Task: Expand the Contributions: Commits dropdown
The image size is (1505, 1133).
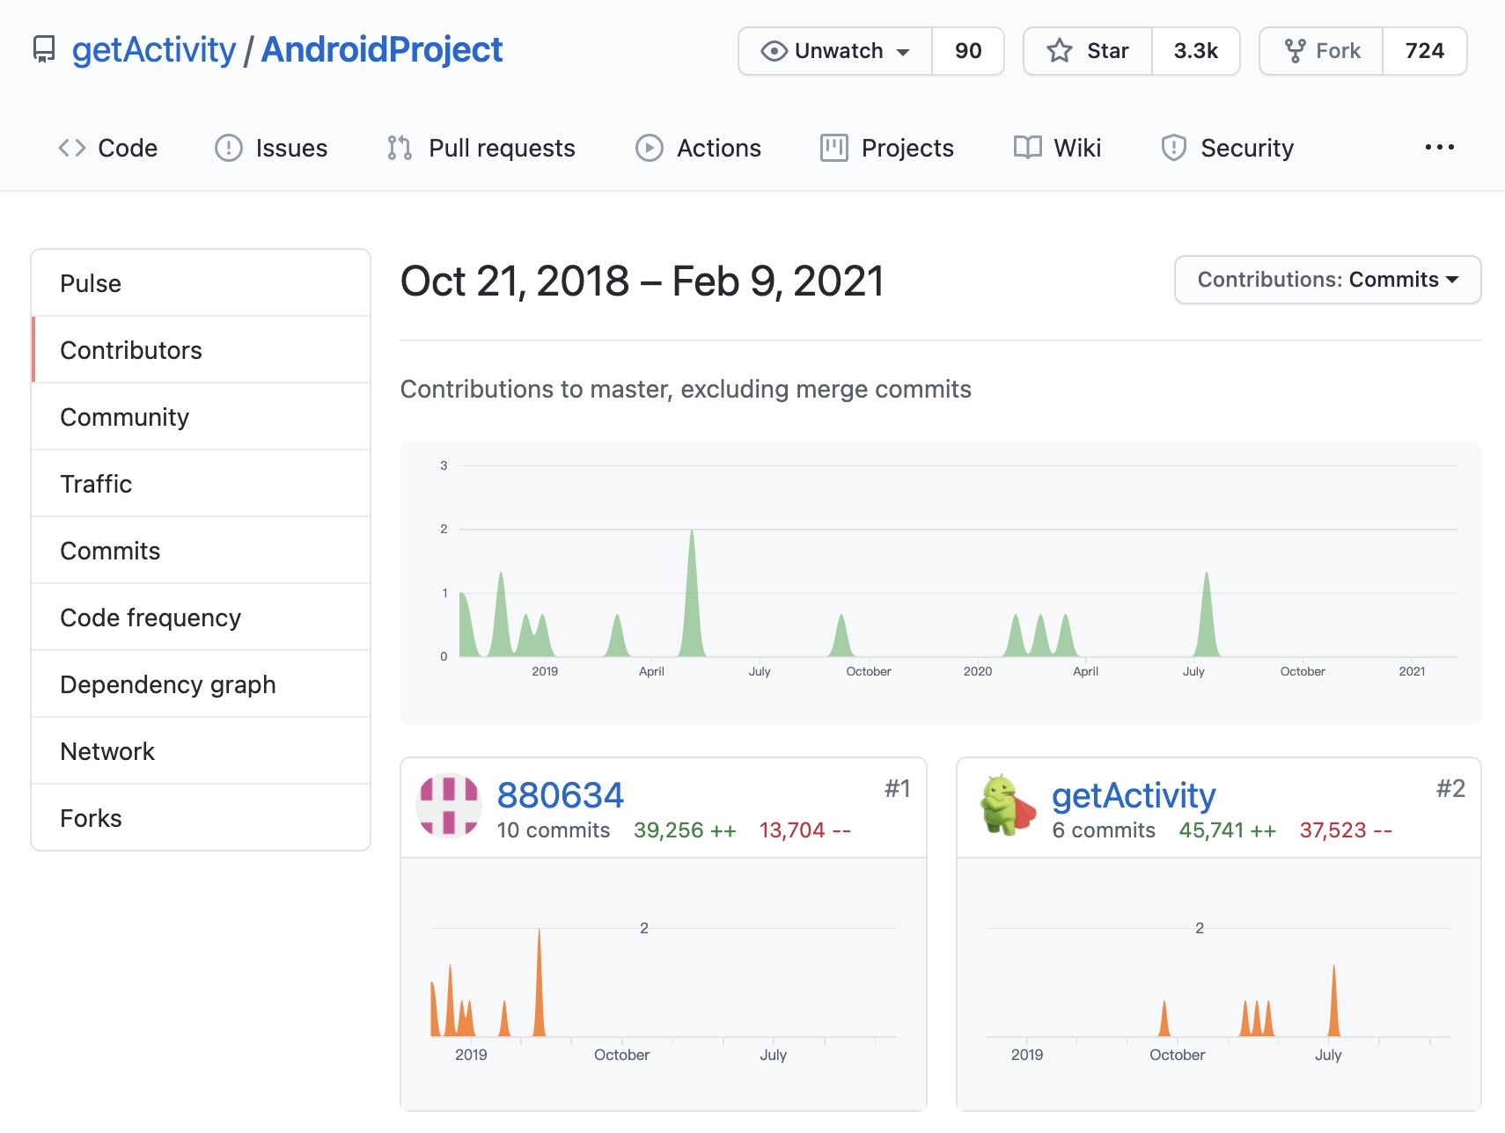Action: coord(1327,280)
